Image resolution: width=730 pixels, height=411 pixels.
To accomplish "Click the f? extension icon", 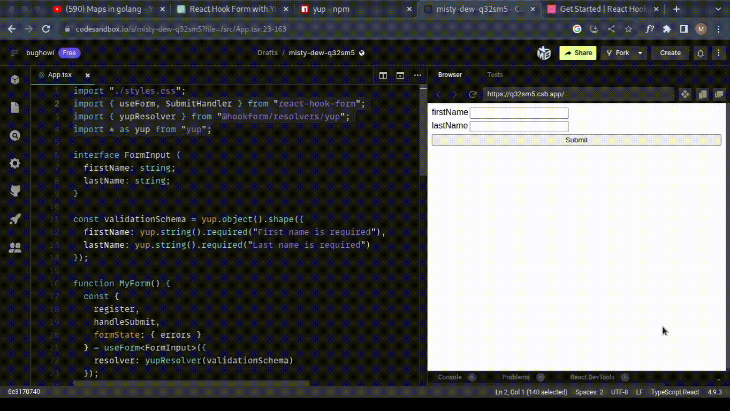I will coord(650,29).
